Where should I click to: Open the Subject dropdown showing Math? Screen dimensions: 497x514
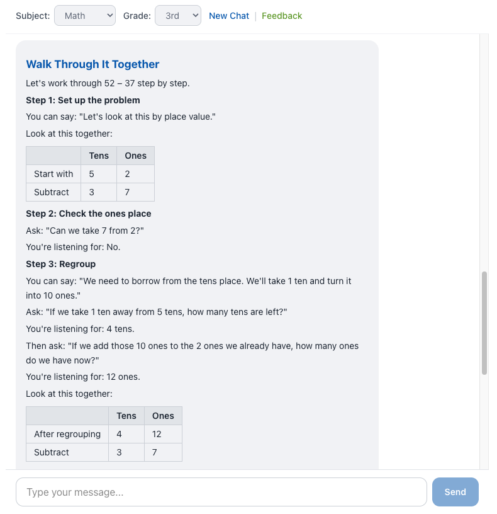(x=84, y=16)
